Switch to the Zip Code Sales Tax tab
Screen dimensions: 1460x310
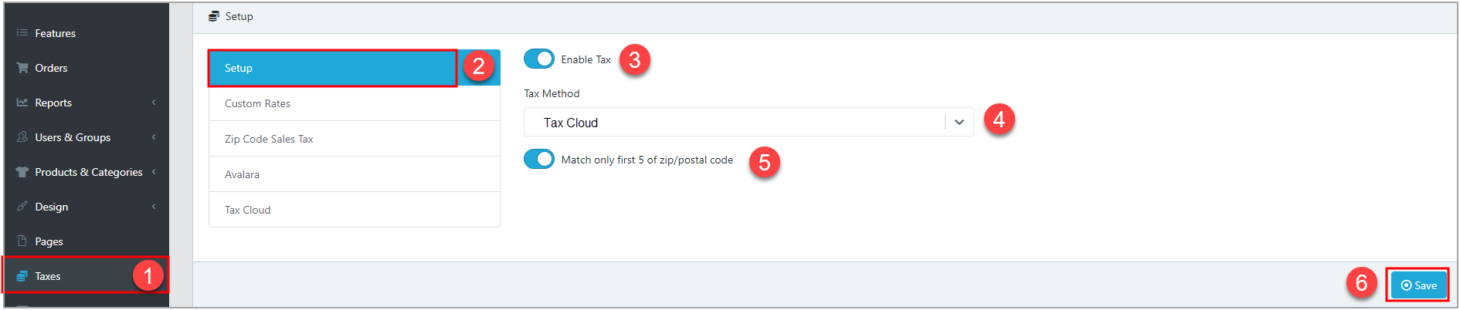355,139
